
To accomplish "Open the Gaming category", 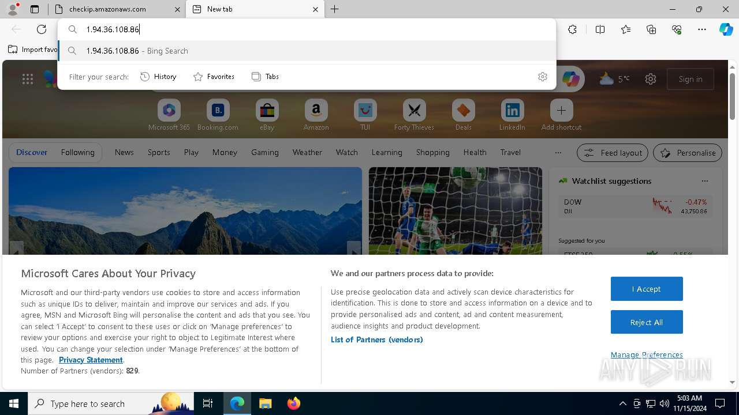I will tap(265, 152).
